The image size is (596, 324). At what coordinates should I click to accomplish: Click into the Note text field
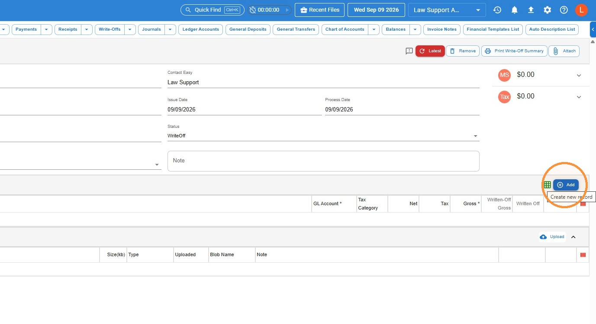323,161
